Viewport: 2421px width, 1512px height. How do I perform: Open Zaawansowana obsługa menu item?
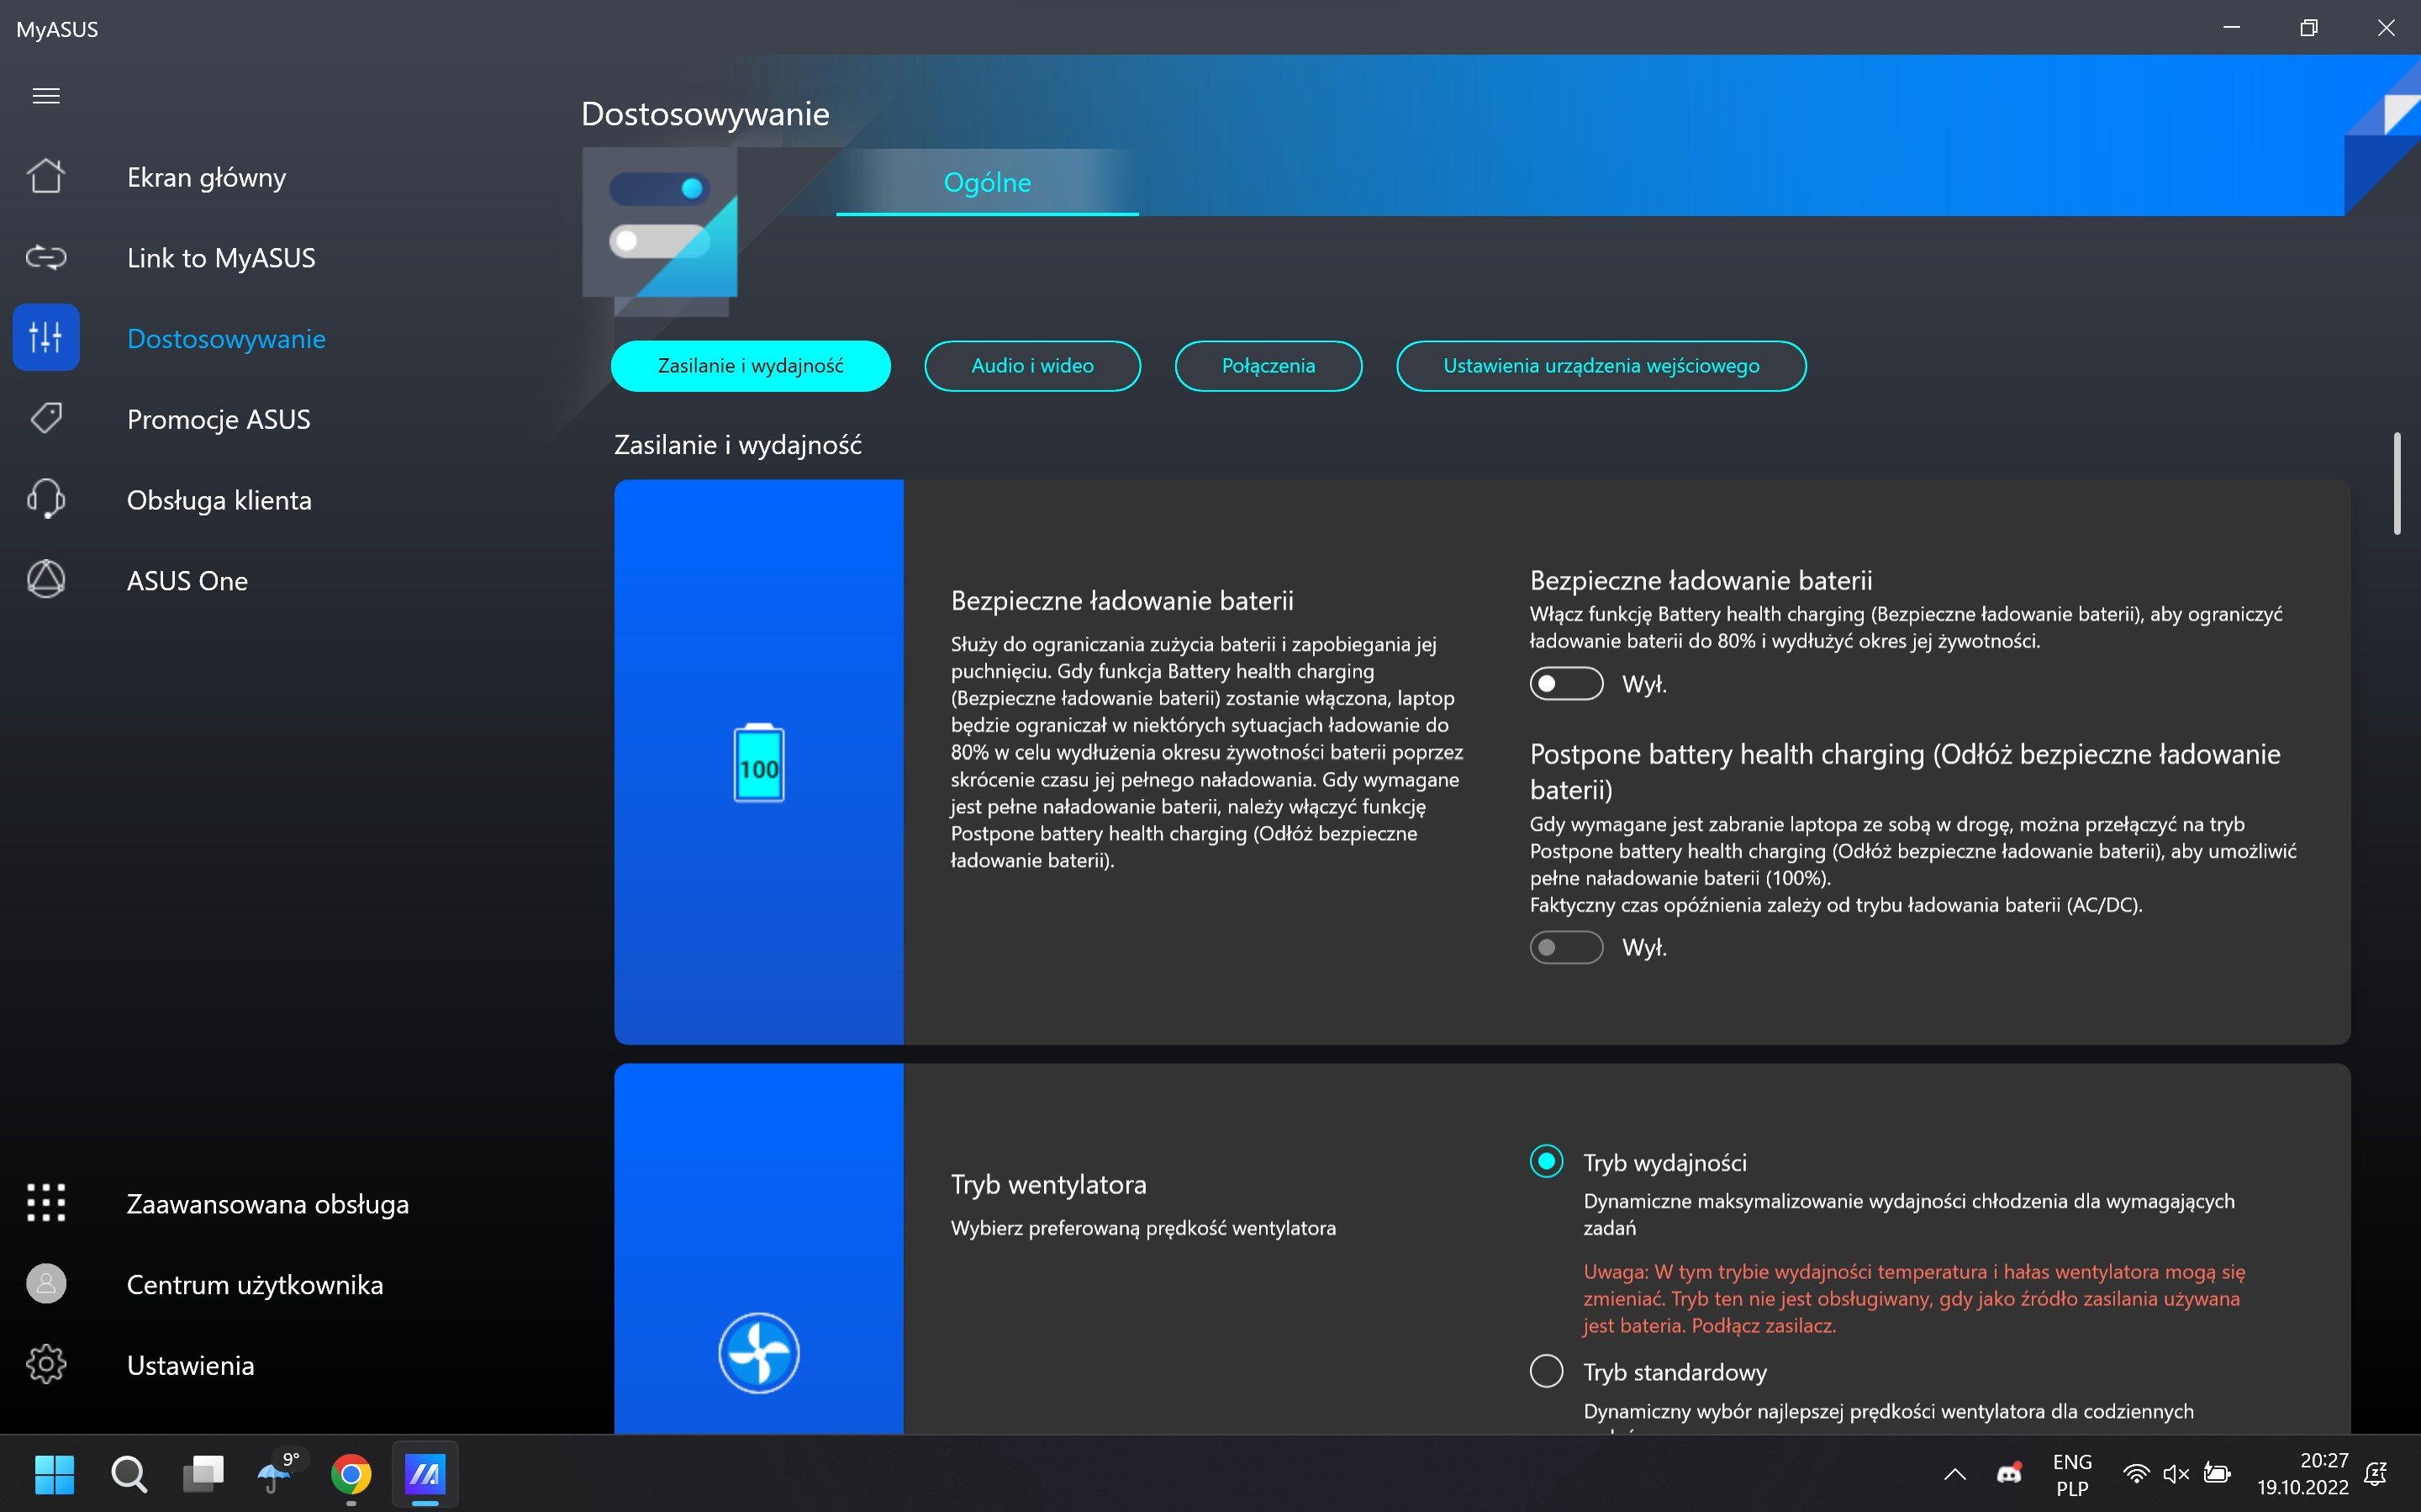click(268, 1203)
